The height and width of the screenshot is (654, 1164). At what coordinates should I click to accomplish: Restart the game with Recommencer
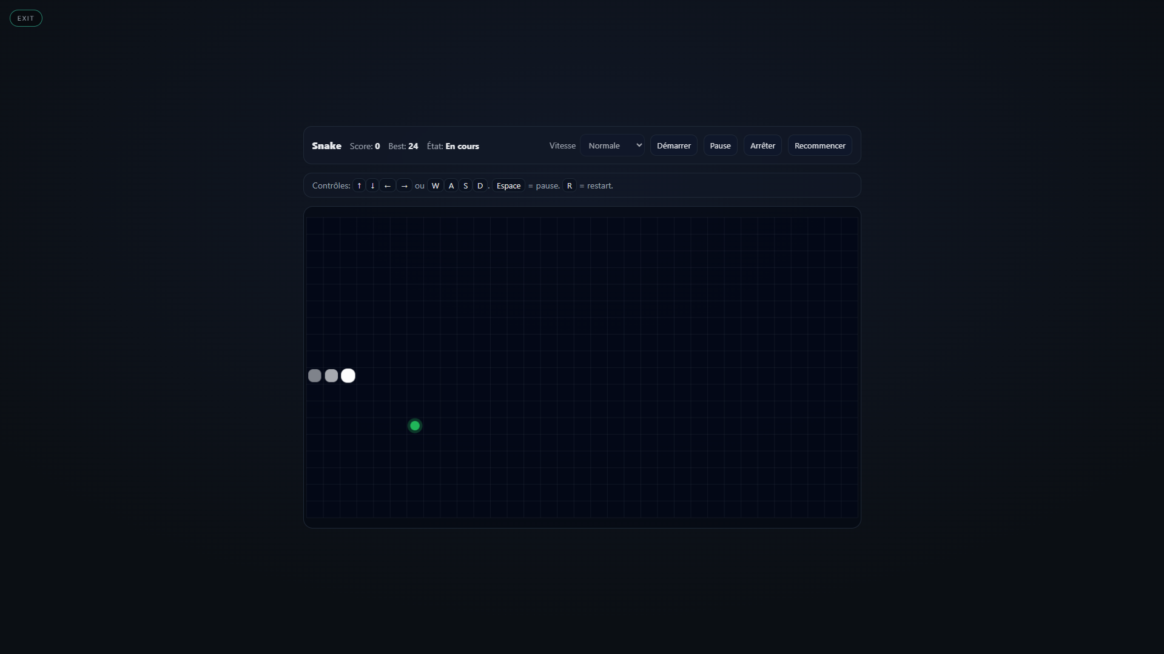coord(819,145)
